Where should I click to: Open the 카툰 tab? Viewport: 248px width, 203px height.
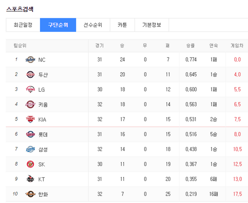[x=122, y=25]
